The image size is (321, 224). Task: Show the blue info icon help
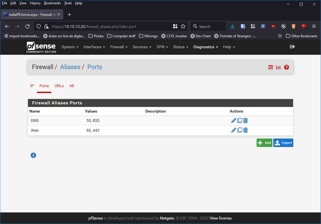[33, 155]
